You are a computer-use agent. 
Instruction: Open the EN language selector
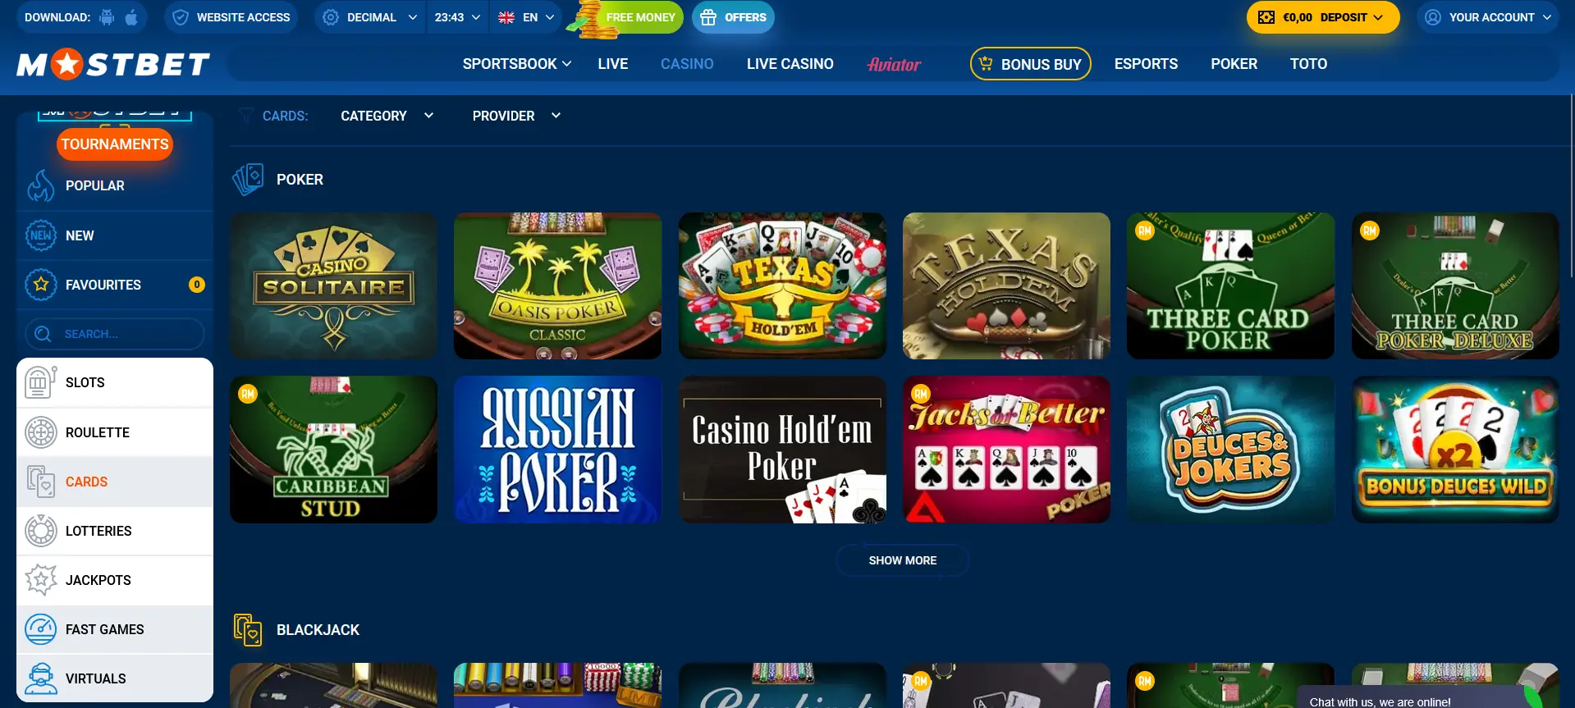tap(526, 17)
